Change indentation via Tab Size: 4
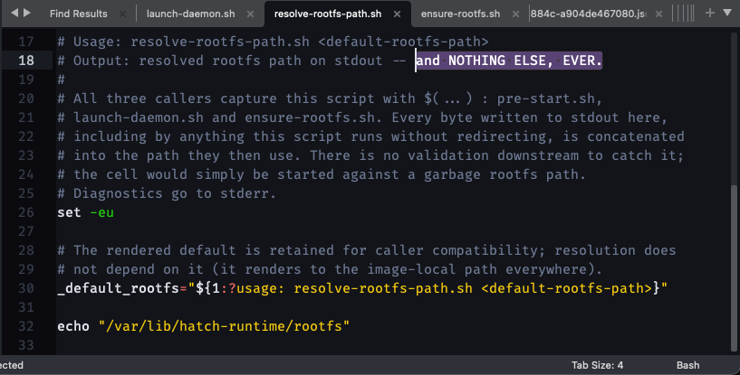This screenshot has width=740, height=375. 597,365
